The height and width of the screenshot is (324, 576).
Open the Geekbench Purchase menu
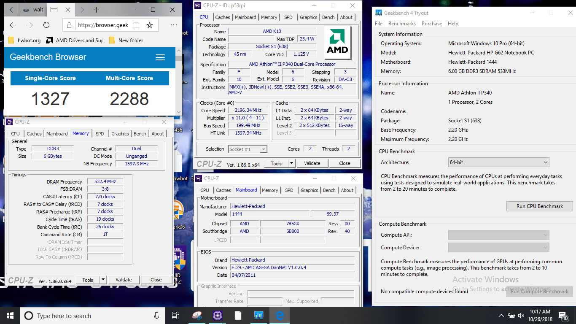(432, 24)
